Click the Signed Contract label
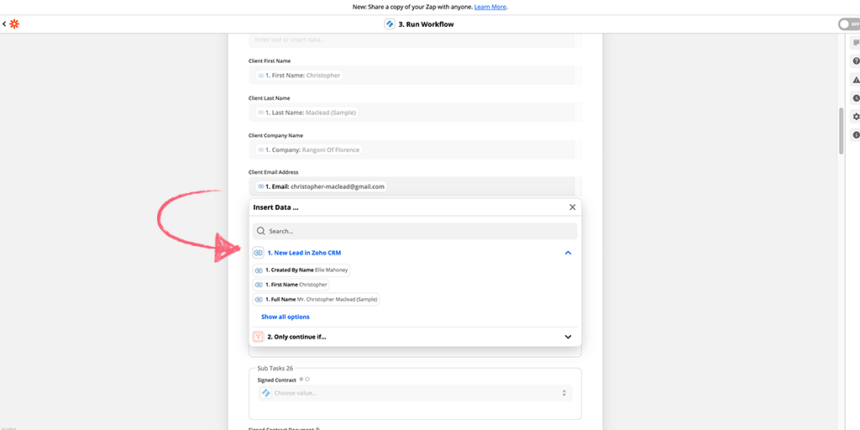 point(276,380)
